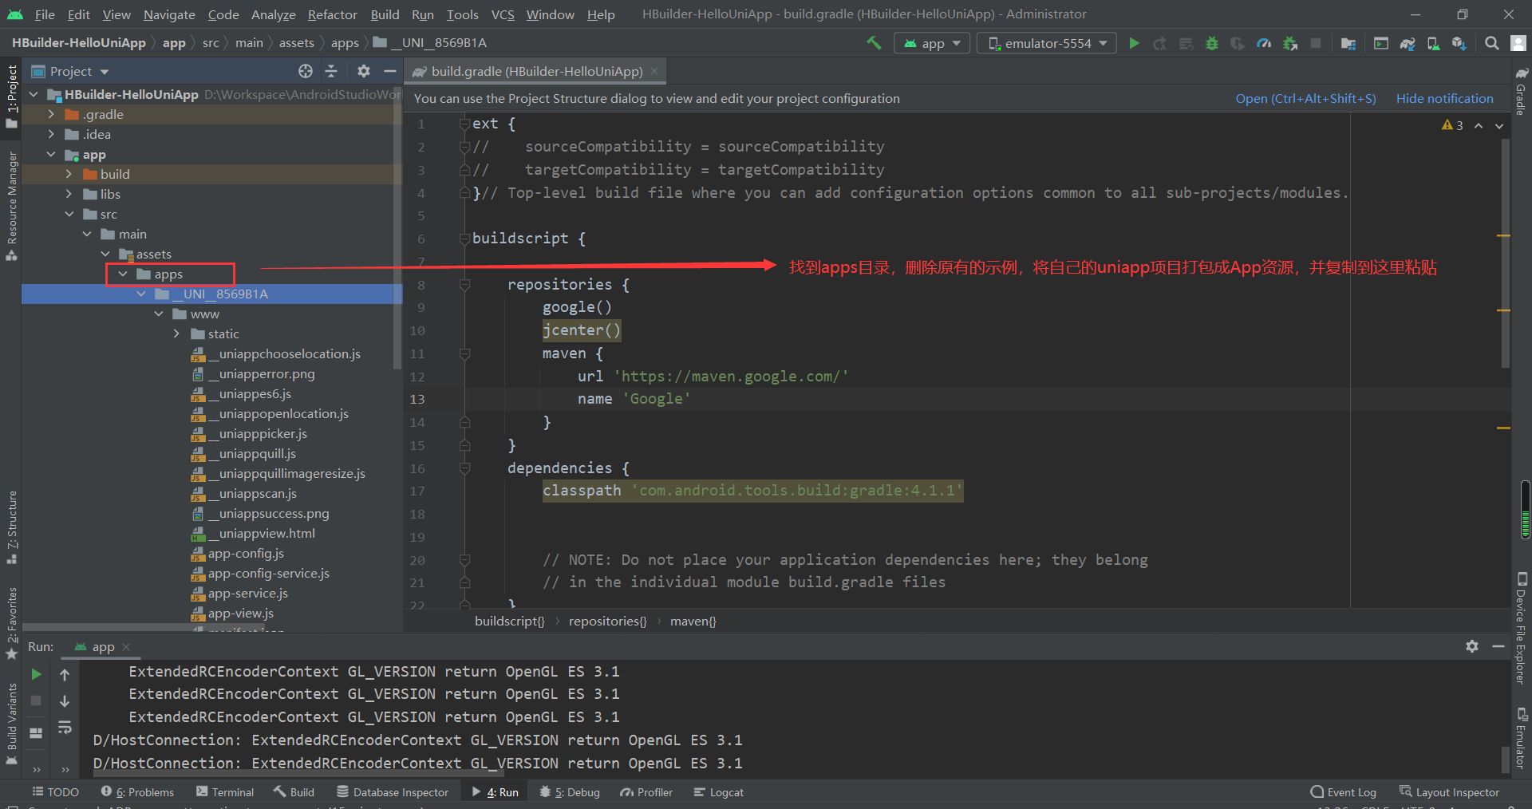Viewport: 1532px width, 809px height.
Task: Profile the app with the gauge icon
Action: pos(1264,43)
